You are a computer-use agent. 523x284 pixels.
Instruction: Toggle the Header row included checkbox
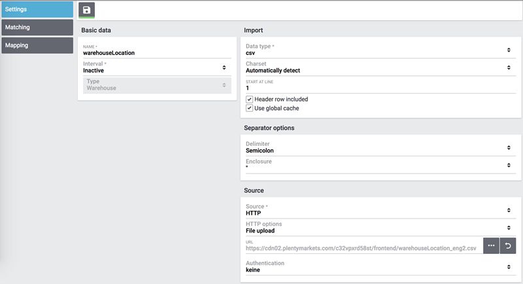(x=250, y=99)
